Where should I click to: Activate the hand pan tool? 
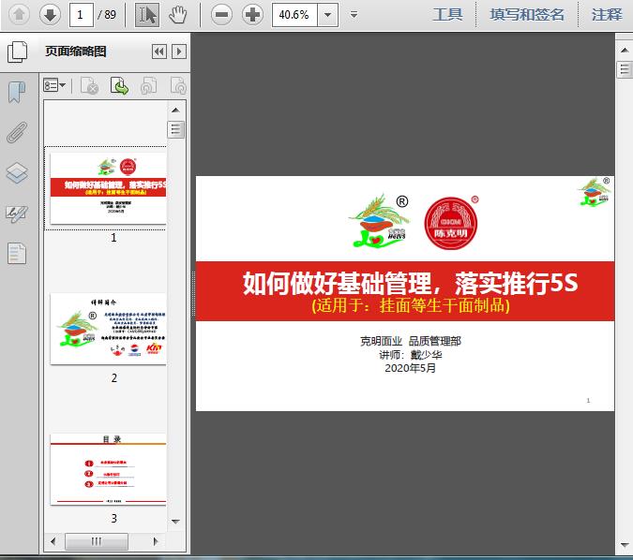(177, 15)
